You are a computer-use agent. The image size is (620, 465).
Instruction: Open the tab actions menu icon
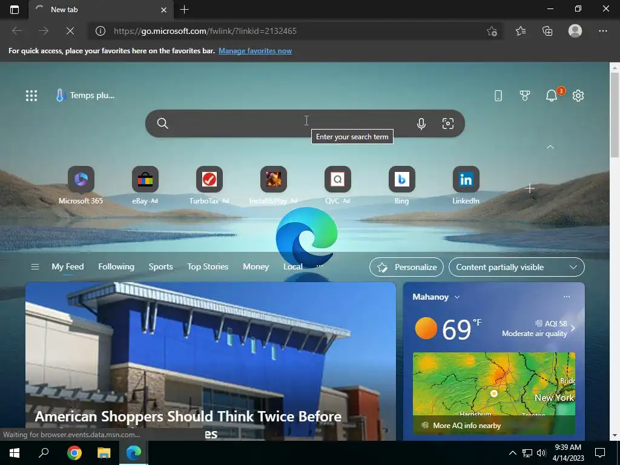15,10
